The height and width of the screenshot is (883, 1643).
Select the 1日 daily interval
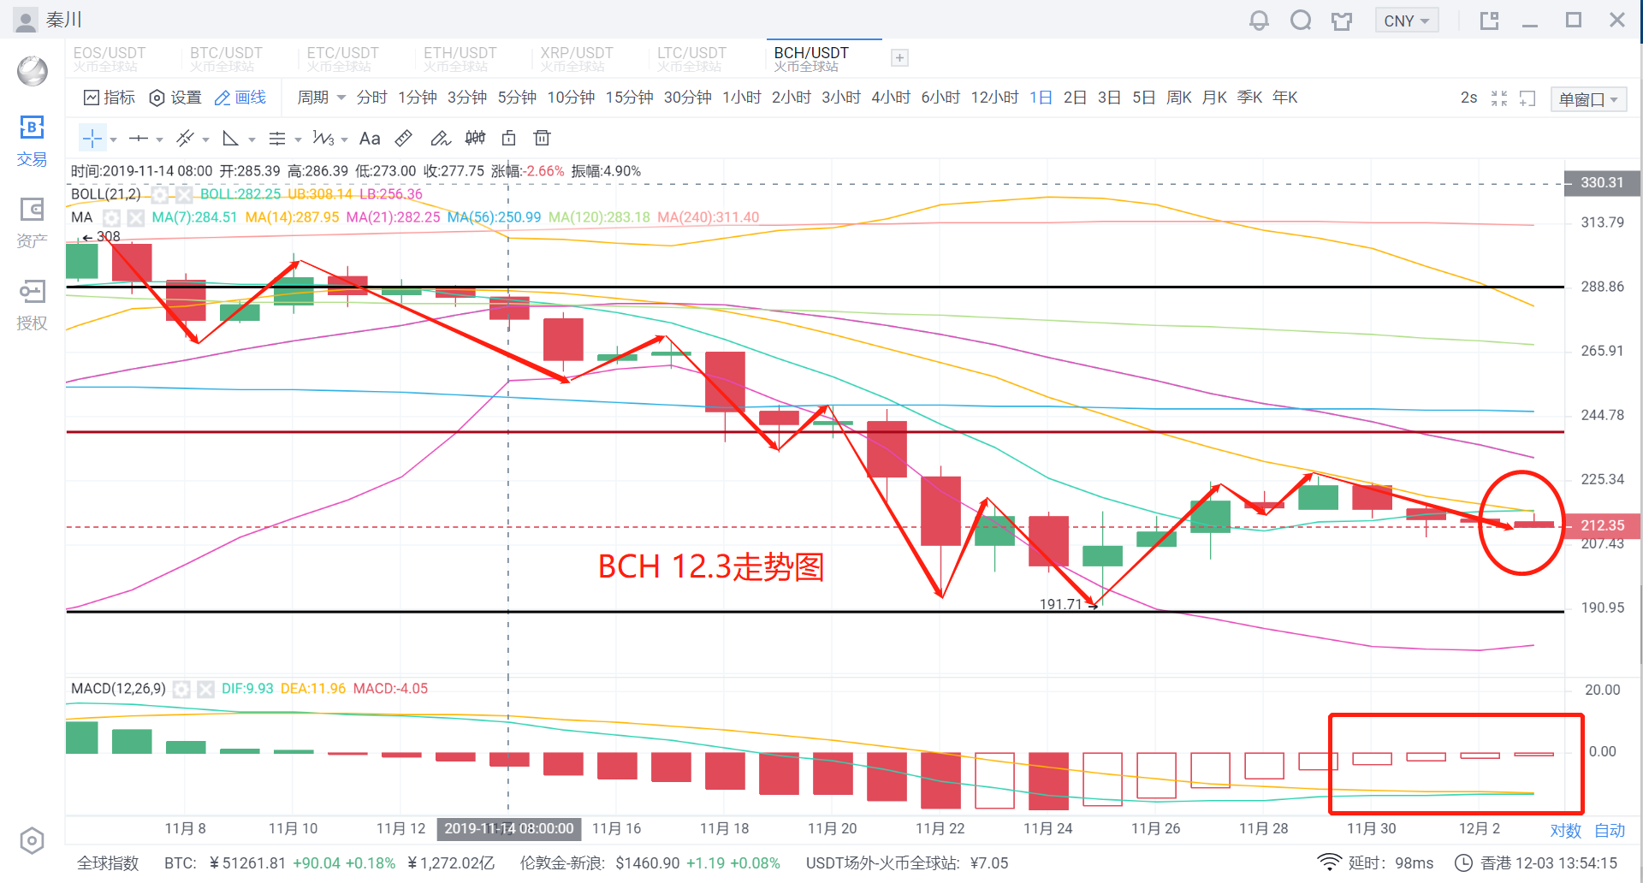1041,98
